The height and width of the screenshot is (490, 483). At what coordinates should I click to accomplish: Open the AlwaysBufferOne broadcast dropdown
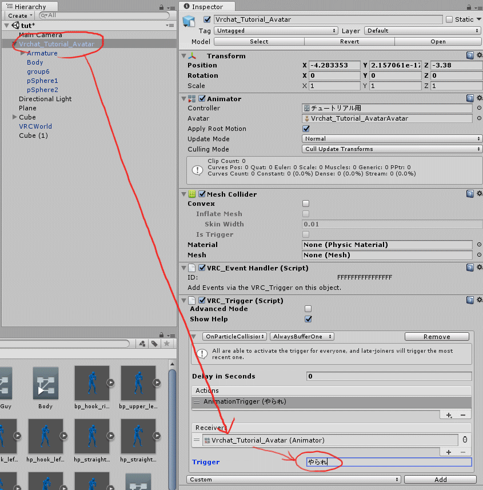click(302, 337)
